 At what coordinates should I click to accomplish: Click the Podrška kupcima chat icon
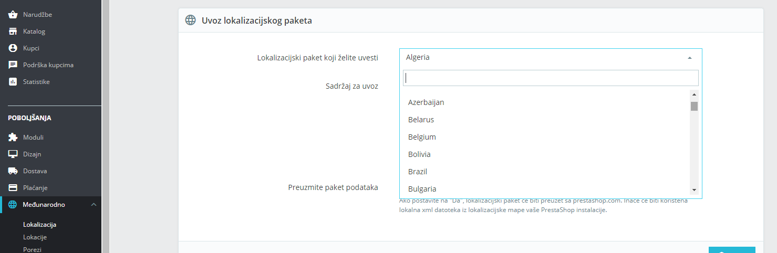(x=13, y=65)
